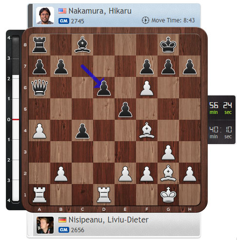Click the 56 min clock display
The width and height of the screenshot is (237, 240).
click(214, 108)
